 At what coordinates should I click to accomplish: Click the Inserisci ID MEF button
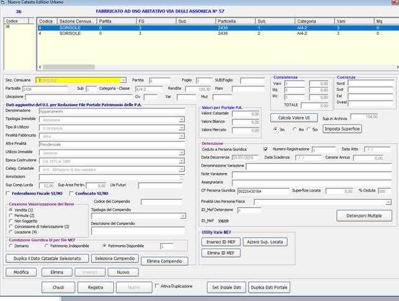click(221, 242)
